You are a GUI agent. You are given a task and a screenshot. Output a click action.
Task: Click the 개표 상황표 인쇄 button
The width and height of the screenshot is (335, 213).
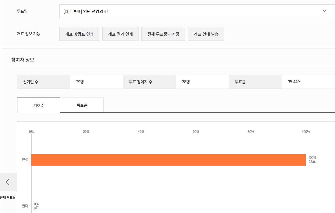pyautogui.click(x=79, y=34)
